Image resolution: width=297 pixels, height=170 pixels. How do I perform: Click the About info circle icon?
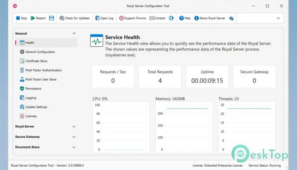[196, 18]
